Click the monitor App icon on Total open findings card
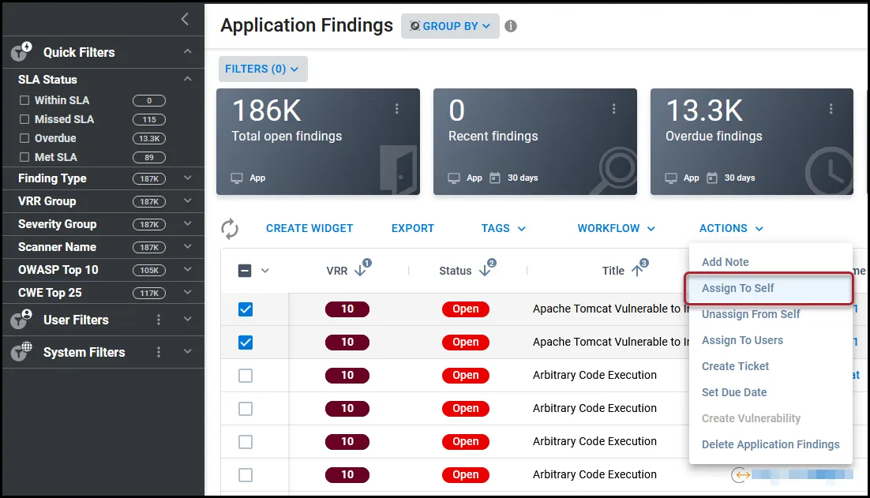This screenshot has width=870, height=498. point(237,178)
